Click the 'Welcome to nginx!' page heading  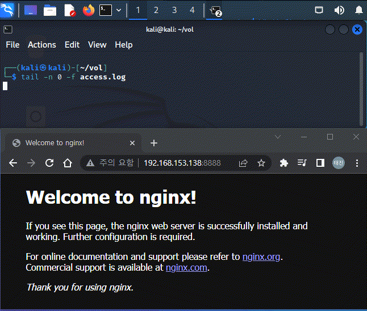[111, 197]
